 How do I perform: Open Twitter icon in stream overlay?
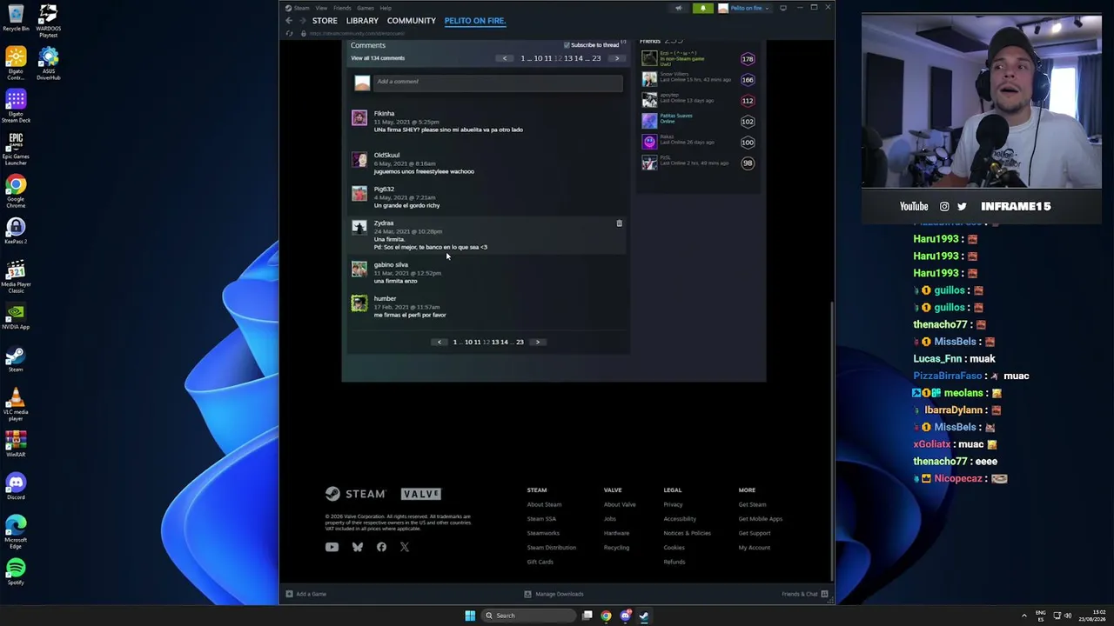tap(962, 206)
